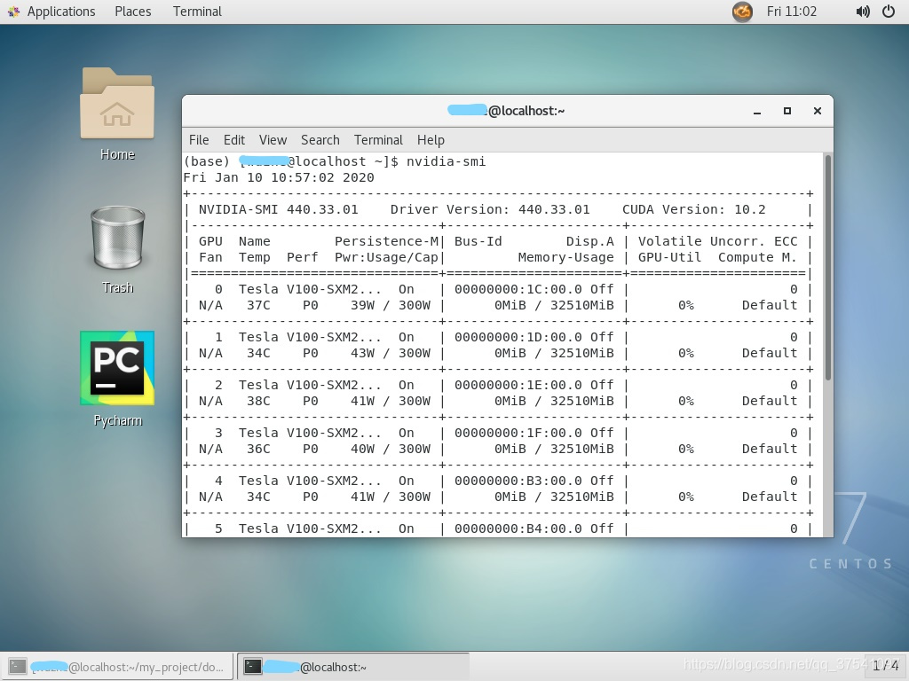
Task: Open the Places menu in the top panel
Action: tap(133, 12)
